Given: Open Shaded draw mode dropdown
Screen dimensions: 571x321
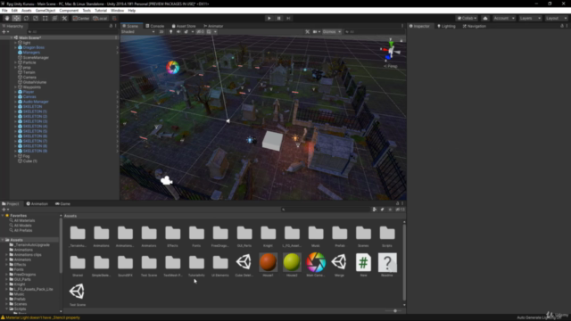Looking at the screenshot, I should click(138, 32).
